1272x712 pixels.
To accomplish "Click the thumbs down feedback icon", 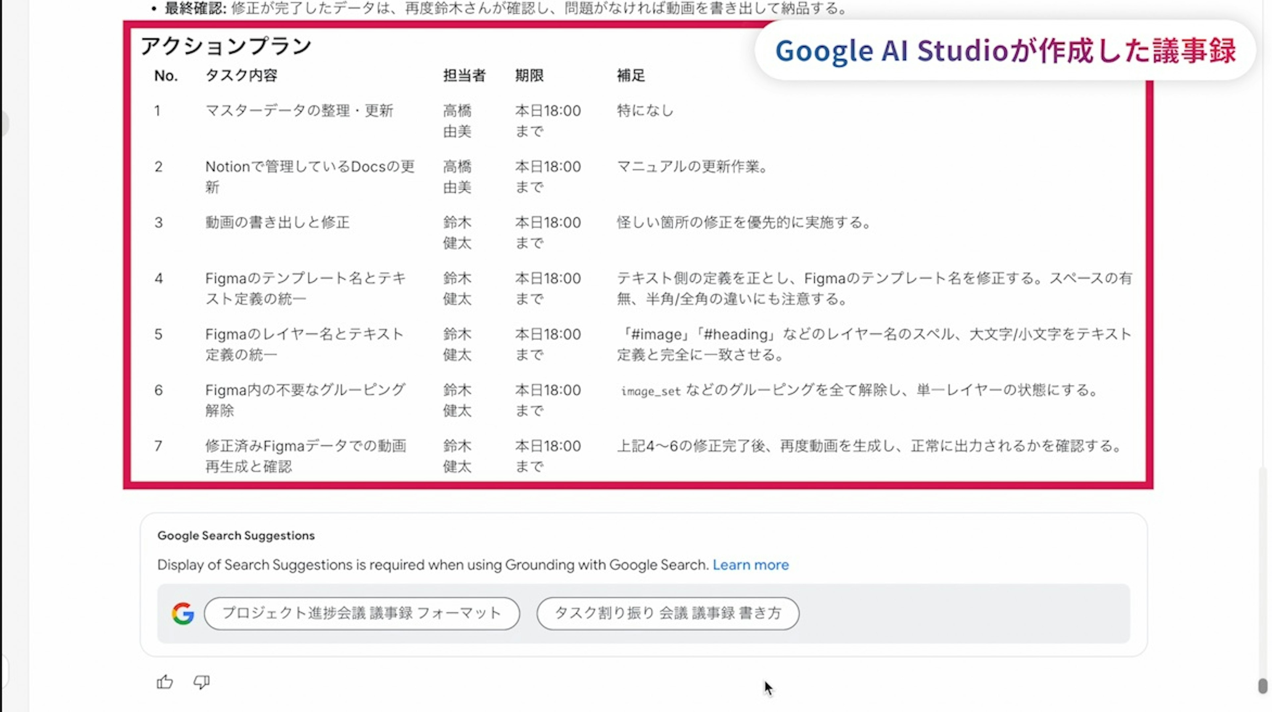I will tap(201, 682).
